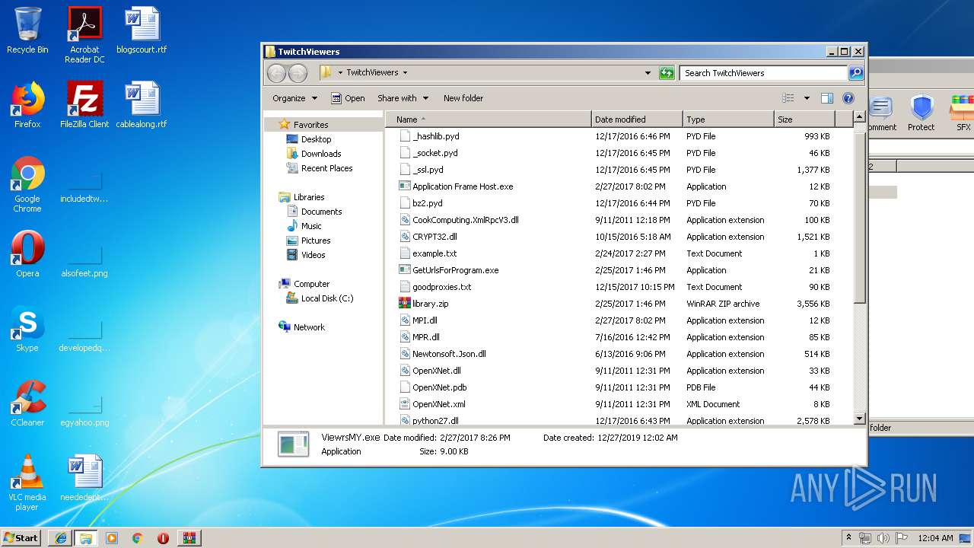Click the Search TwitchViewers input box
This screenshot has width=974, height=548.
point(763,73)
